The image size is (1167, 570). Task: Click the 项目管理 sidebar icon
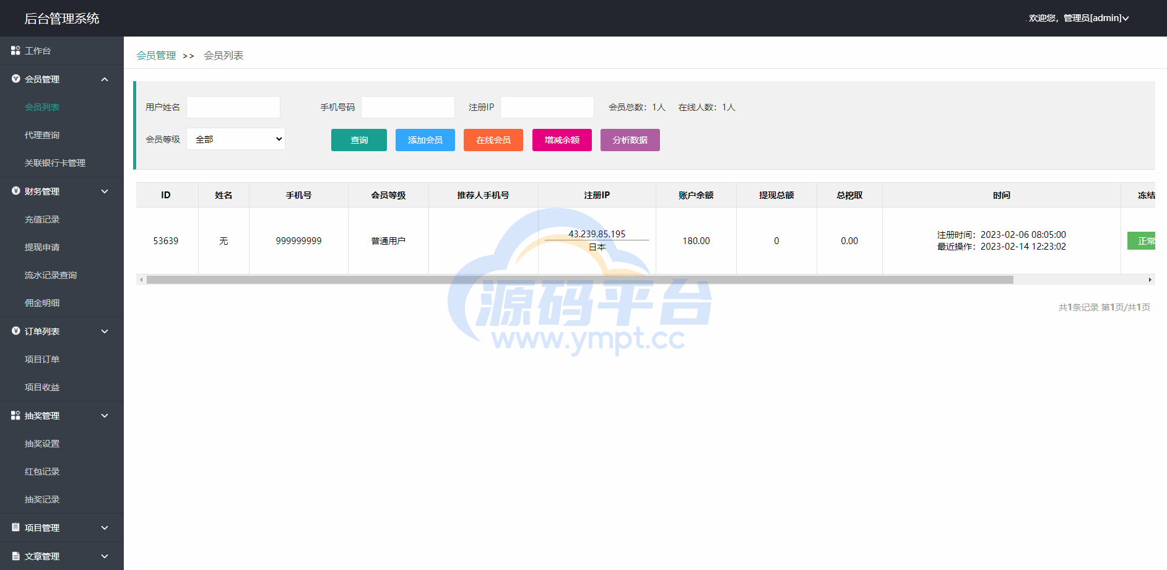(15, 527)
